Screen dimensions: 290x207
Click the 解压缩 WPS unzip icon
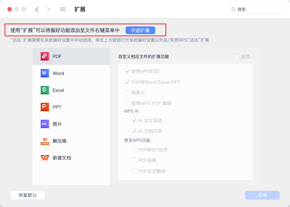tap(45, 141)
